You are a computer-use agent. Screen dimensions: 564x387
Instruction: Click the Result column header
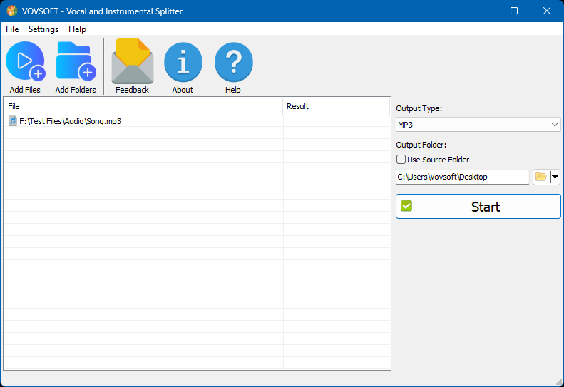[x=337, y=106]
